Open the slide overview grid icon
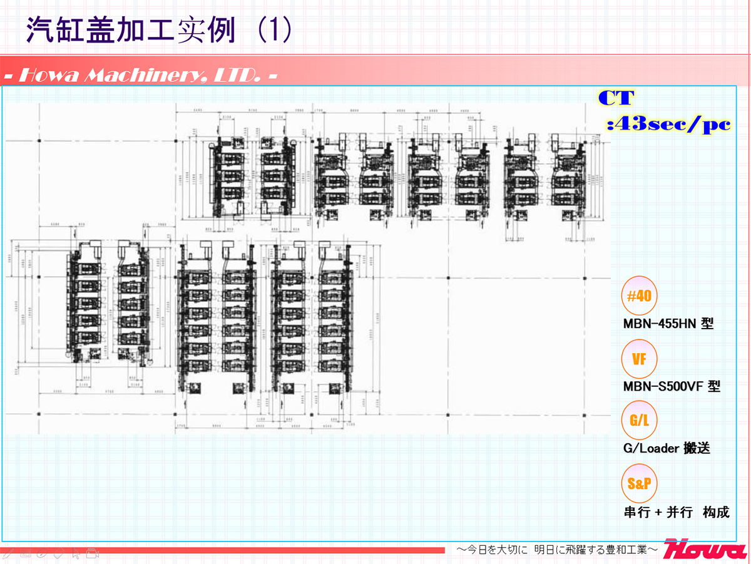 point(26,553)
